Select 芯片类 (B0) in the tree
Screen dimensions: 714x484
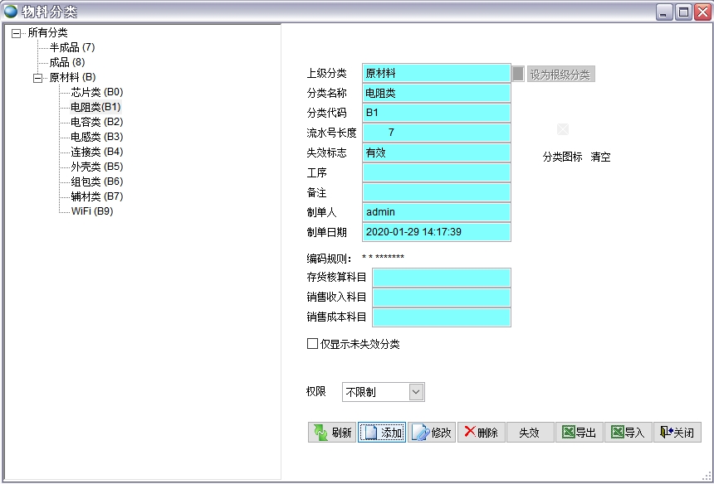[x=96, y=92]
